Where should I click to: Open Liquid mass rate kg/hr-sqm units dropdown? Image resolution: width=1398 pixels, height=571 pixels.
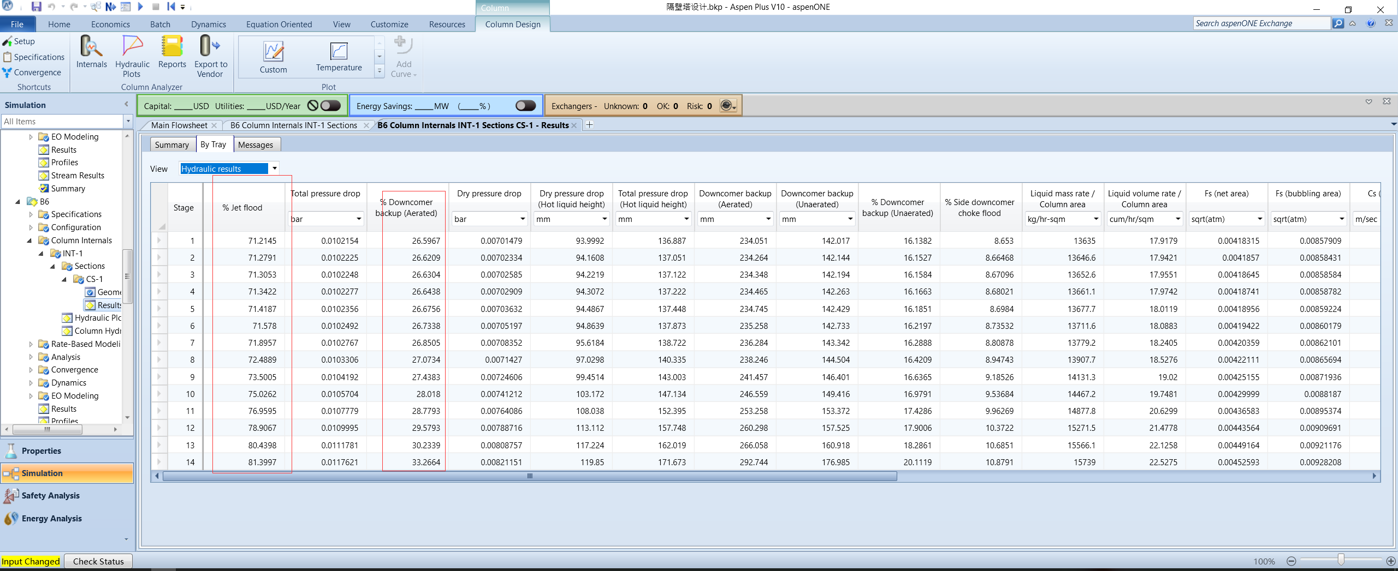[x=1096, y=219]
